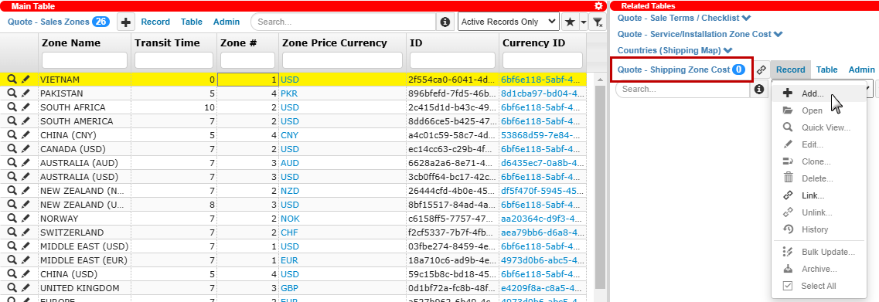Click magnifier icon for AUSTRALIA (AUD) row
Screen dimensions: 879x302
point(12,163)
